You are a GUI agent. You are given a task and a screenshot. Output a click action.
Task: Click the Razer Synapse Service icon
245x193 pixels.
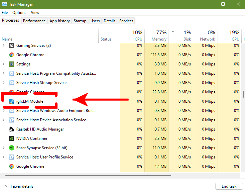(x=12, y=148)
